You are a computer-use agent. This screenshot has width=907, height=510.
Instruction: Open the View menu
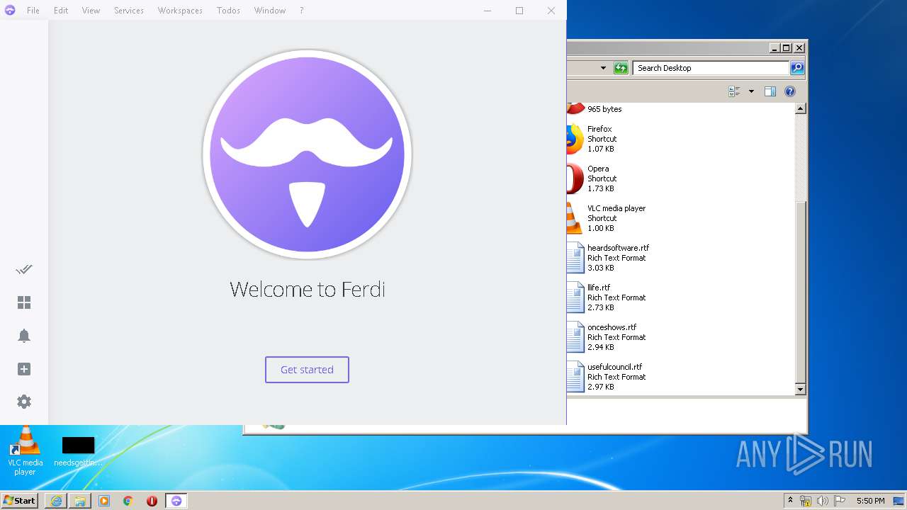click(91, 11)
